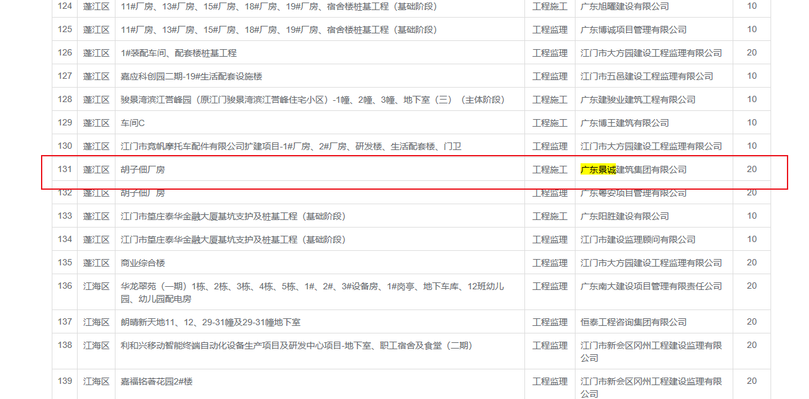Click the 江门市篁庄泰华金融大厦 project in row 133
Screen dimensions: 809x399
233,216
